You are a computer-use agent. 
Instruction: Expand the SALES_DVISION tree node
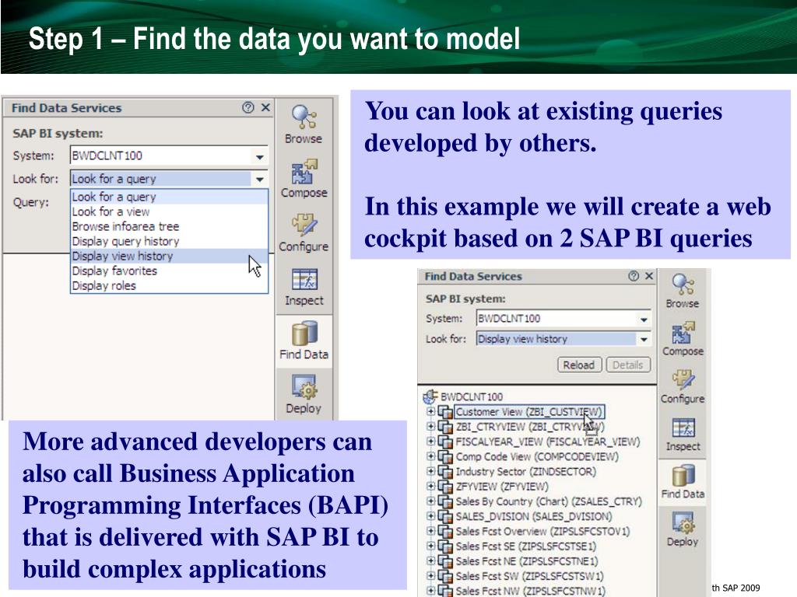(x=430, y=516)
